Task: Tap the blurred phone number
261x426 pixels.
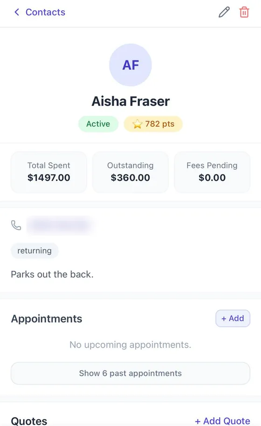Action: coord(61,225)
